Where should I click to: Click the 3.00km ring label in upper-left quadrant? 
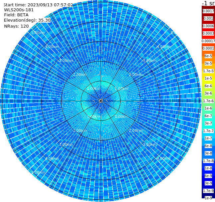click(x=66, y=61)
